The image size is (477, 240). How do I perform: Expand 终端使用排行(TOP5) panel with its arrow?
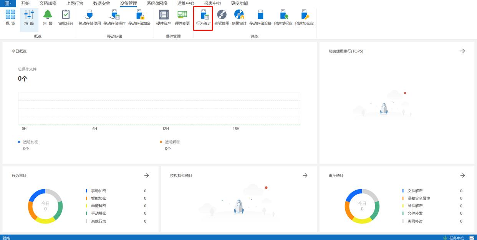462,51
